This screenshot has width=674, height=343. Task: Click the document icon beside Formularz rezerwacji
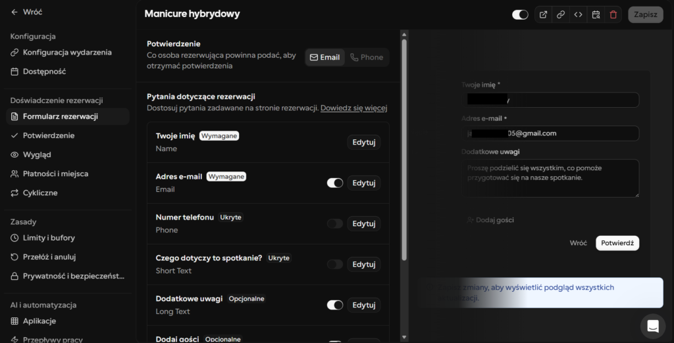14,116
